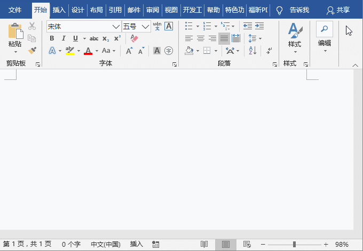Screen dimensions: 363x251
Task: Apply yellow text highlight color
Action: [x=70, y=51]
